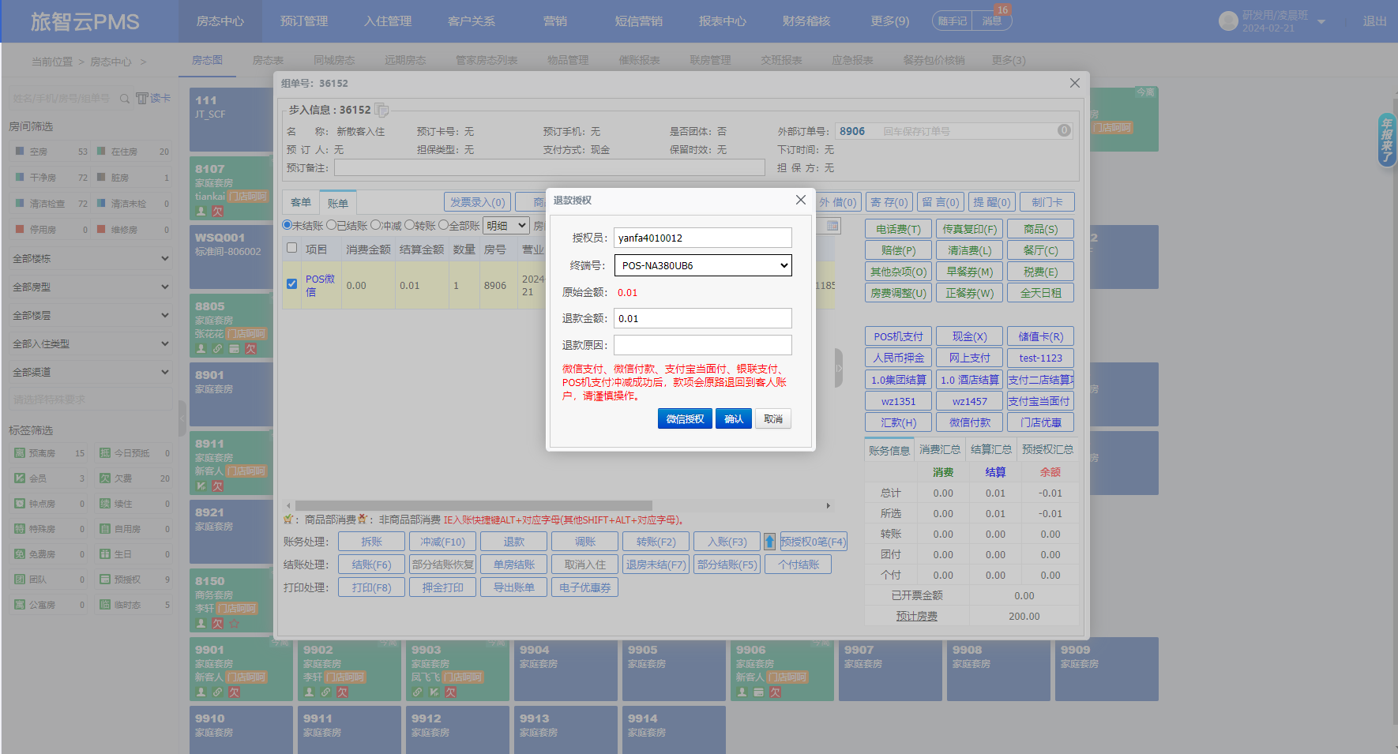The height and width of the screenshot is (754, 1398).
Task: Click 取消 in the 退款授权 dialog
Action: 773,418
